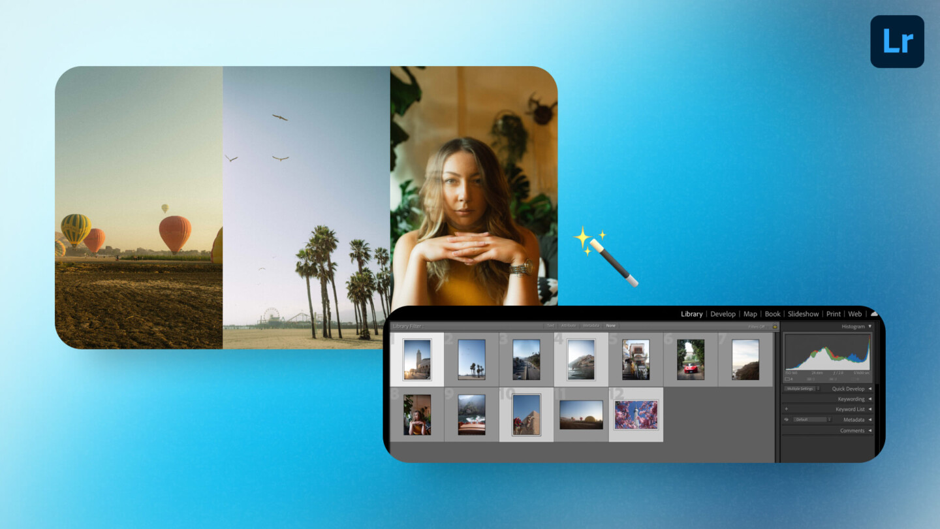The image size is (940, 529).
Task: Open the Library module tab
Action: [691, 314]
